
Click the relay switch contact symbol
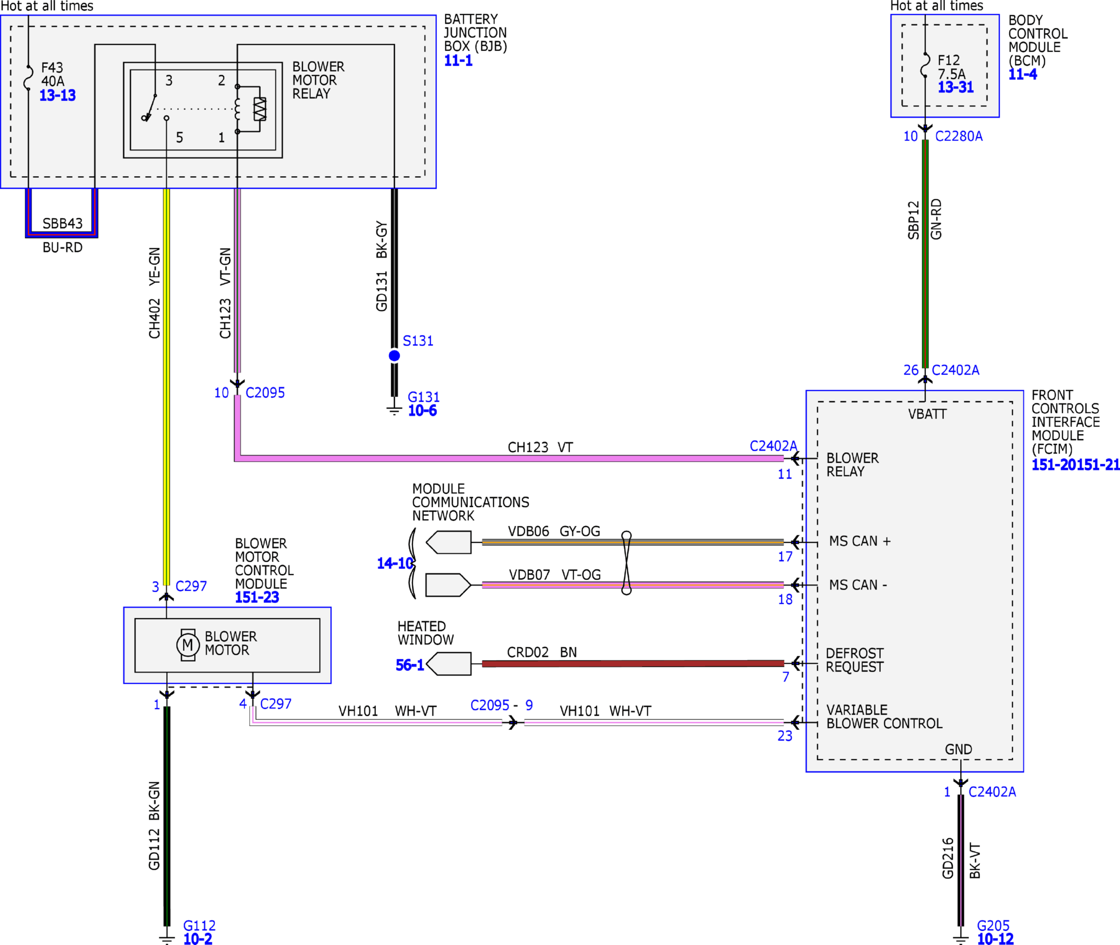click(149, 108)
